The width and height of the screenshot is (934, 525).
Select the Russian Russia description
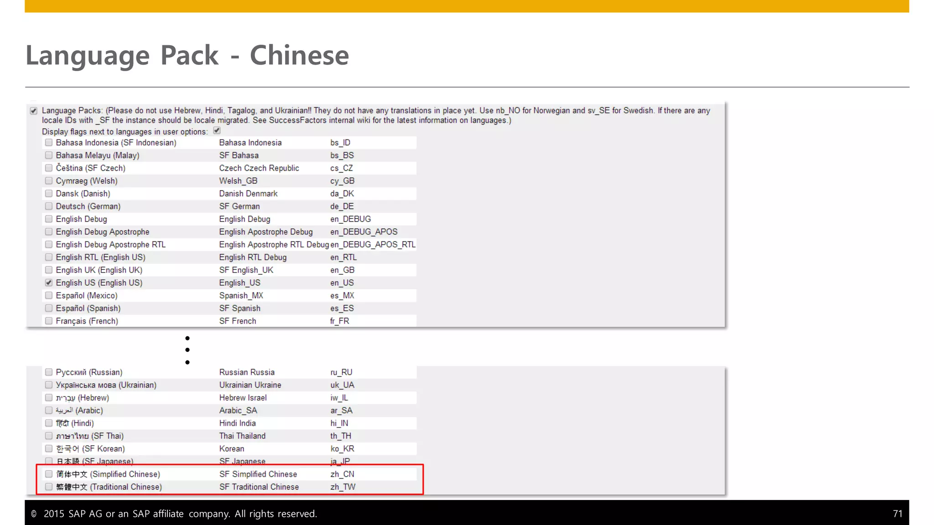(x=247, y=373)
